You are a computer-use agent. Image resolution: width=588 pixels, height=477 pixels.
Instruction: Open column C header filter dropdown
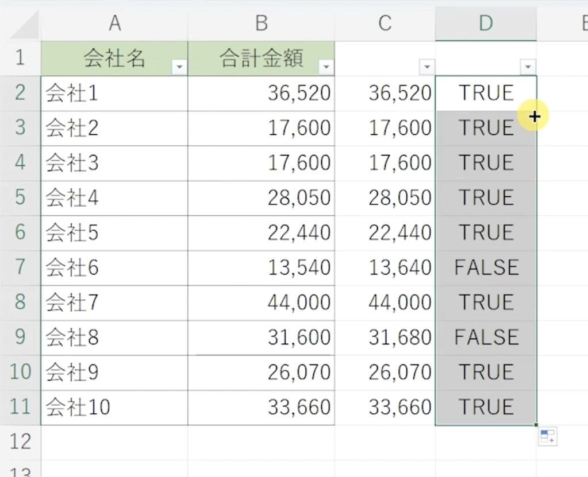[426, 68]
